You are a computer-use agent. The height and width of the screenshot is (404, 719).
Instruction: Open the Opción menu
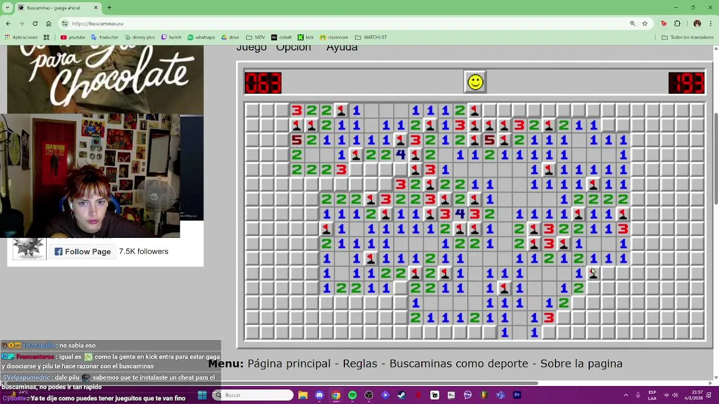[293, 48]
